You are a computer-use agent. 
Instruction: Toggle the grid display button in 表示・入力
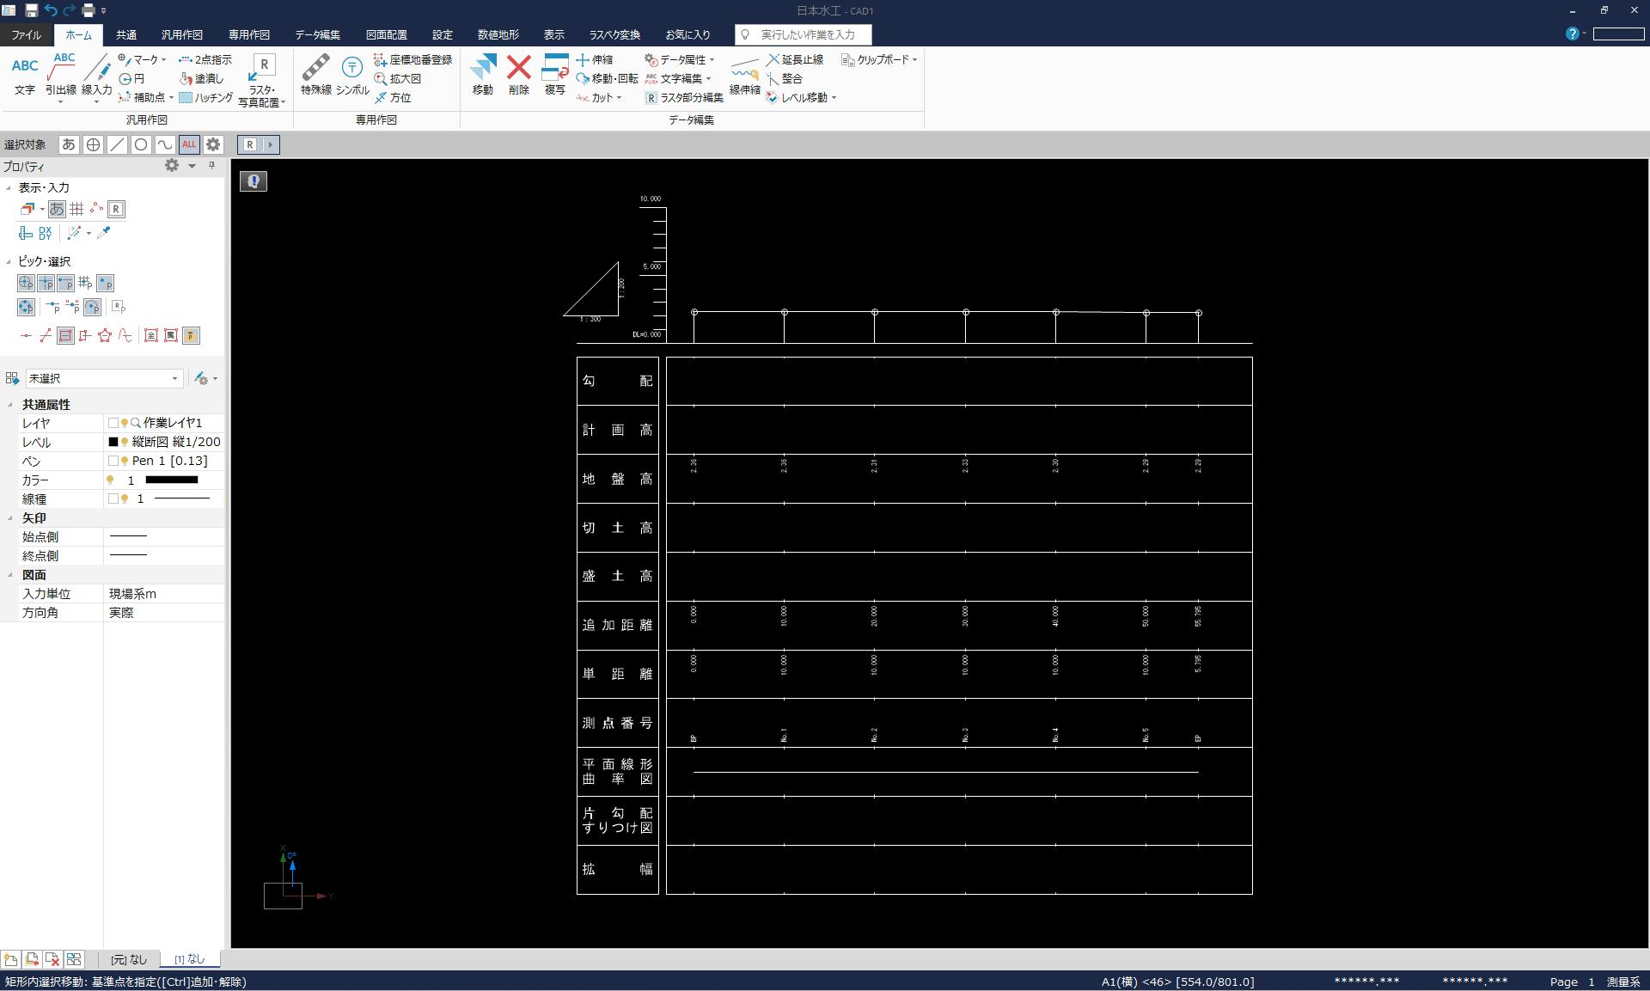click(x=76, y=209)
